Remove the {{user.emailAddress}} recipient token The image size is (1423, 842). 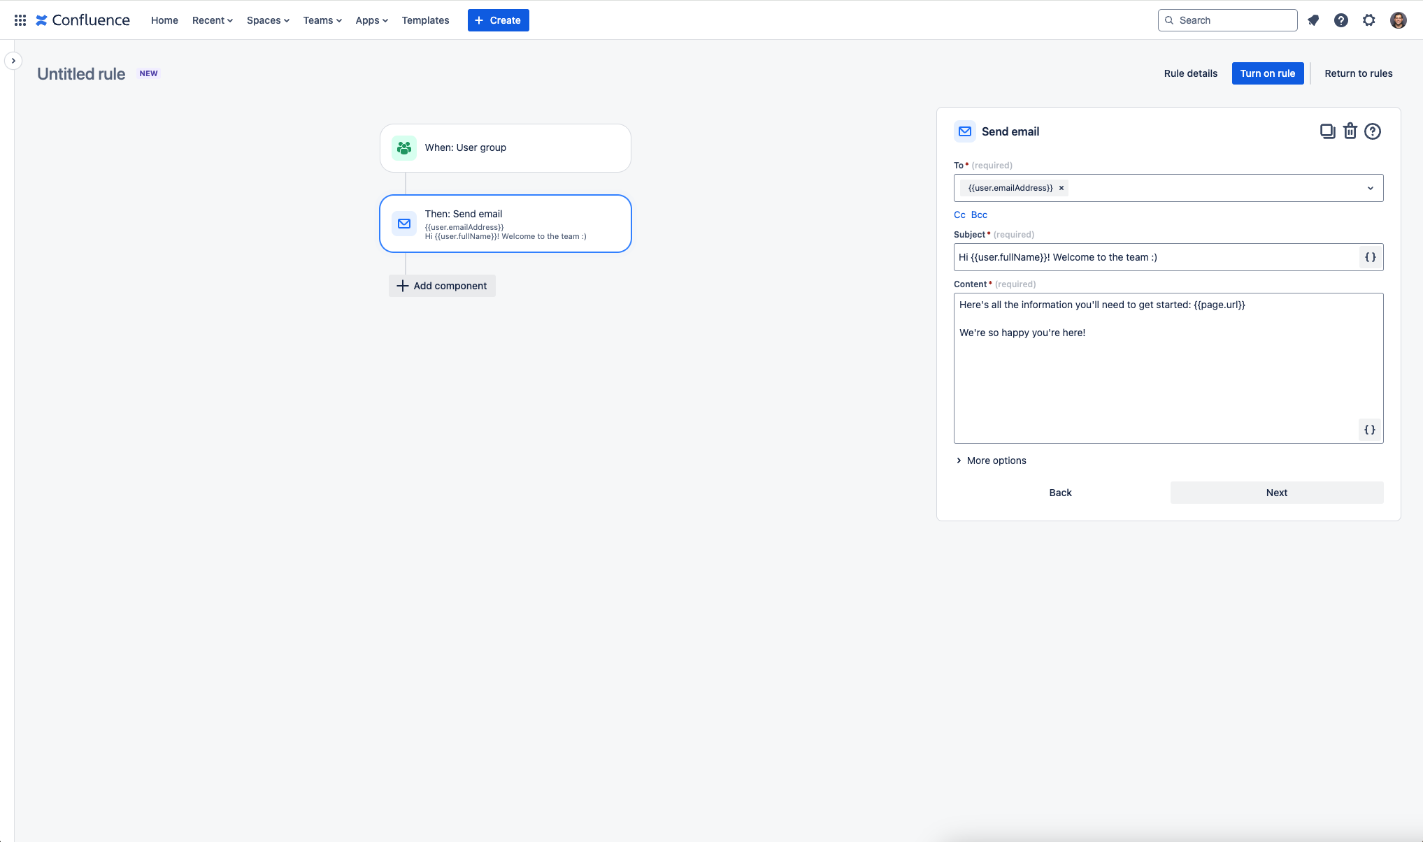tap(1061, 187)
